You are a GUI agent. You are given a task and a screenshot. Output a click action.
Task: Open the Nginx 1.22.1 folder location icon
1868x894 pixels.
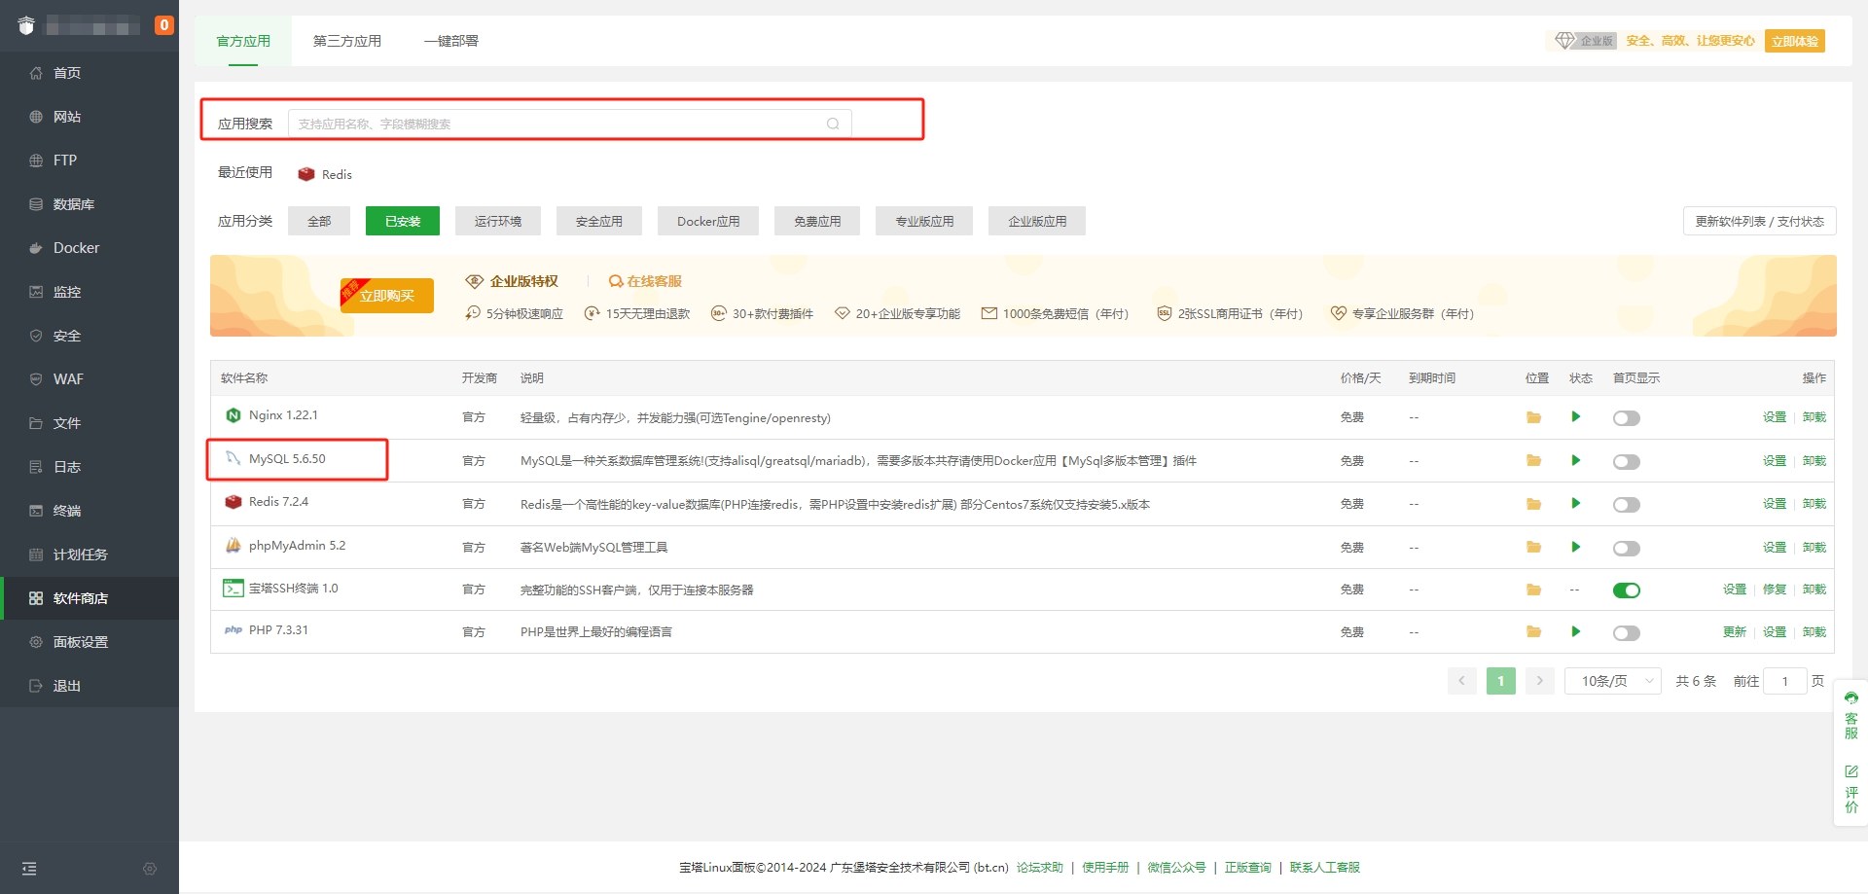pyautogui.click(x=1533, y=417)
